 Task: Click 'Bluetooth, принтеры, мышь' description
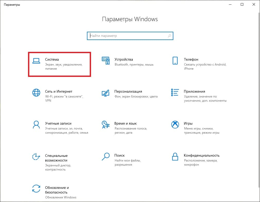[134, 64]
